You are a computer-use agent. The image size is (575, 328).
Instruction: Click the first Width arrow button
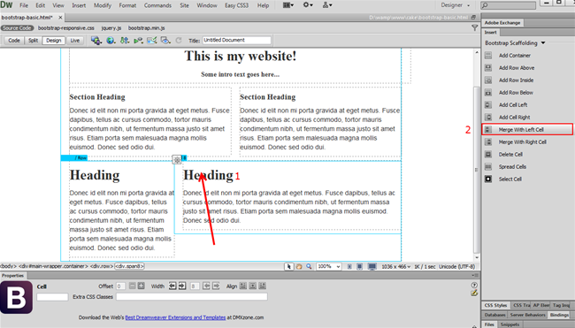[172, 286]
